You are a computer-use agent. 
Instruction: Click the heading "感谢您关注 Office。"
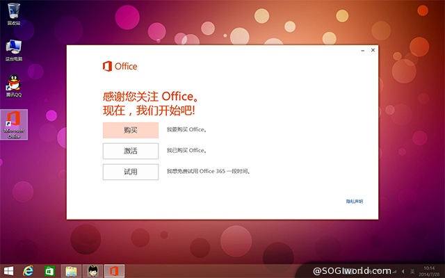tap(151, 97)
